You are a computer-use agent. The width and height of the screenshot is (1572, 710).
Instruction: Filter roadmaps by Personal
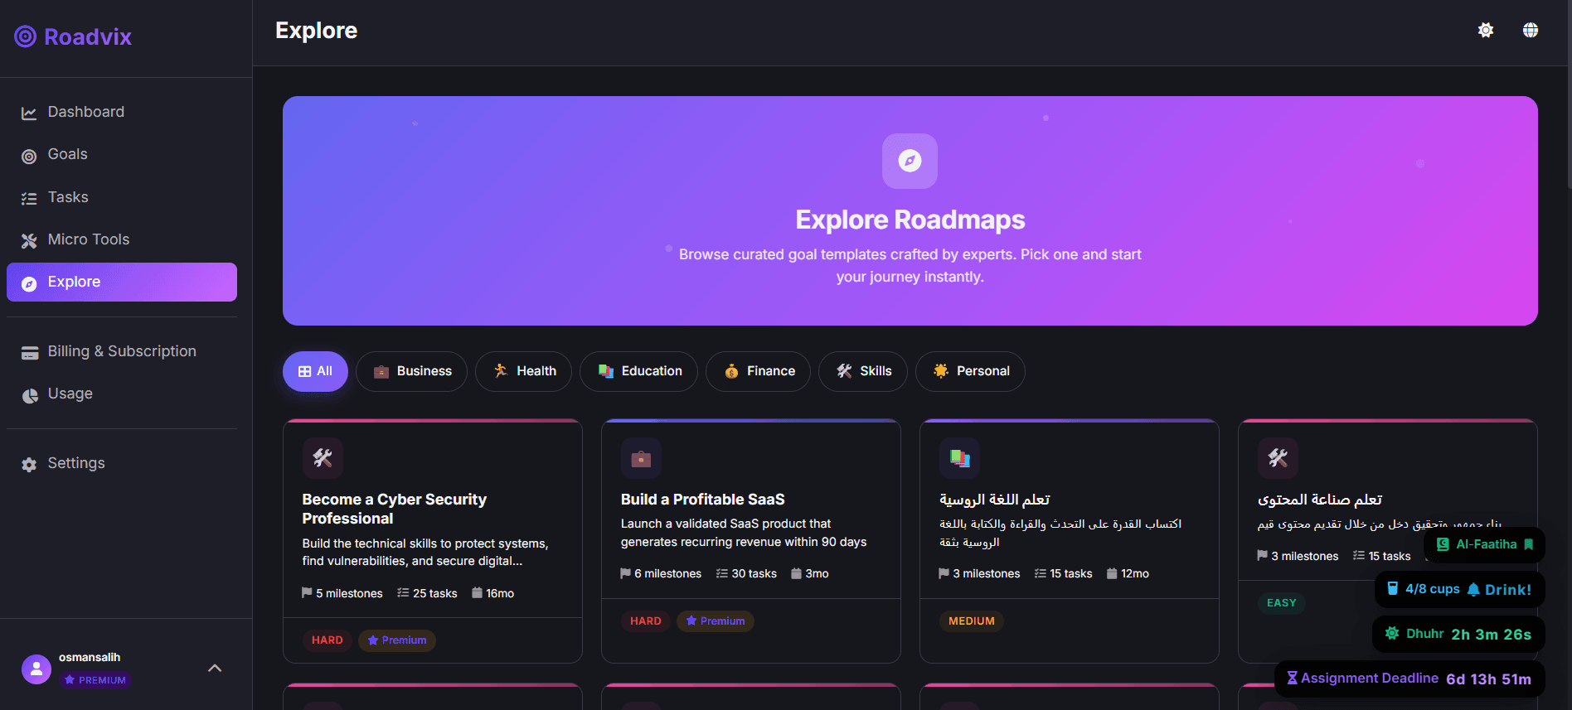click(970, 371)
